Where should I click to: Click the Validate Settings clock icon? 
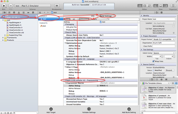click(x=89, y=109)
